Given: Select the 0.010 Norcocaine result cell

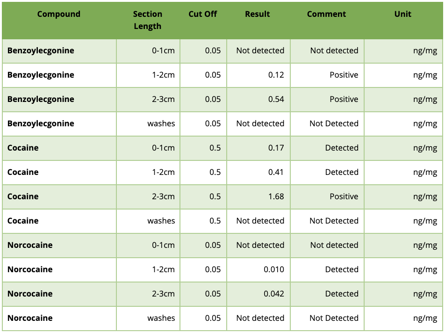Looking at the screenshot, I should (274, 269).
